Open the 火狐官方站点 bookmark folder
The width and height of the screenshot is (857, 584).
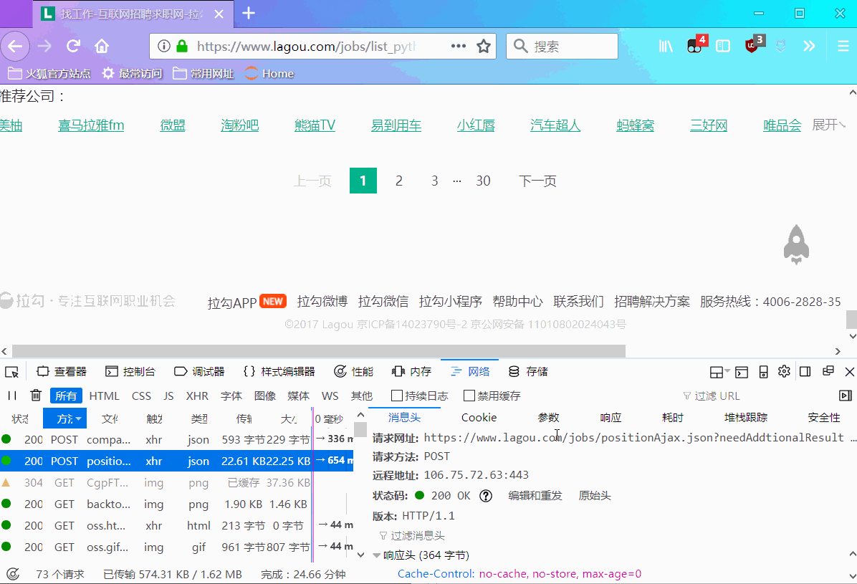(x=49, y=73)
